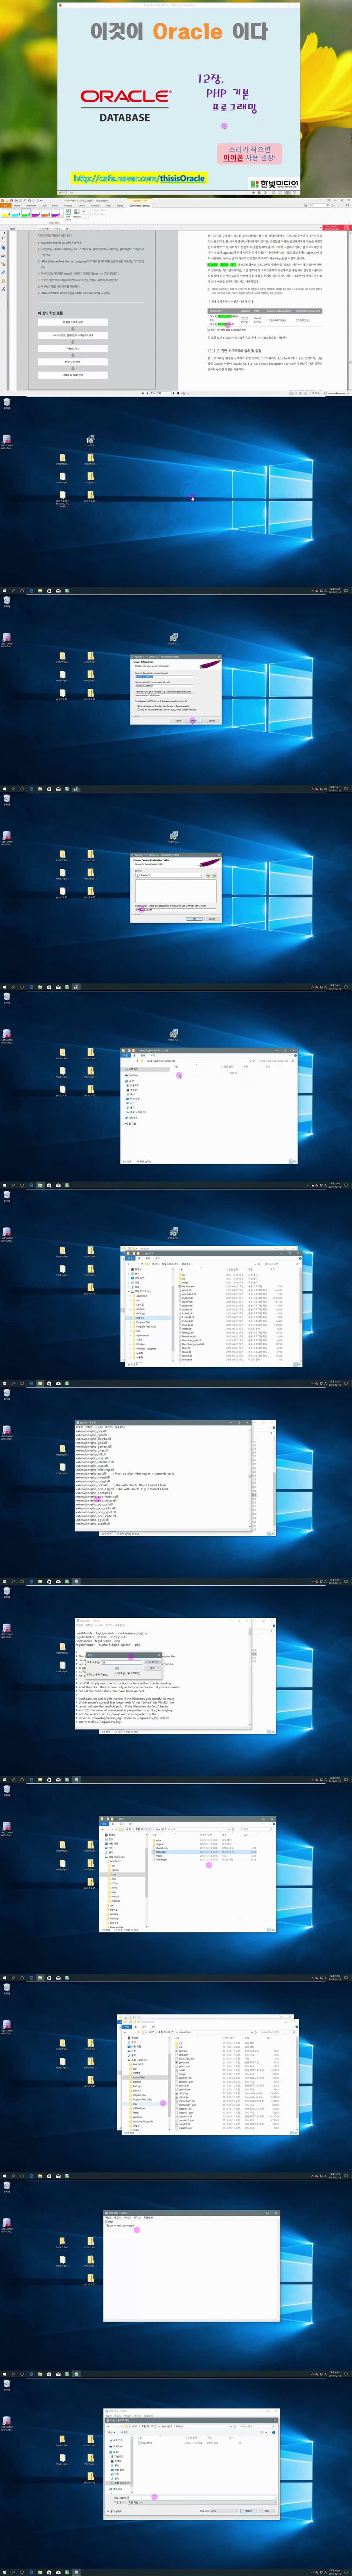Enable the match case checkbox in Notepad's Find dialog
This screenshot has height=2576, width=352.
coord(98,1674)
